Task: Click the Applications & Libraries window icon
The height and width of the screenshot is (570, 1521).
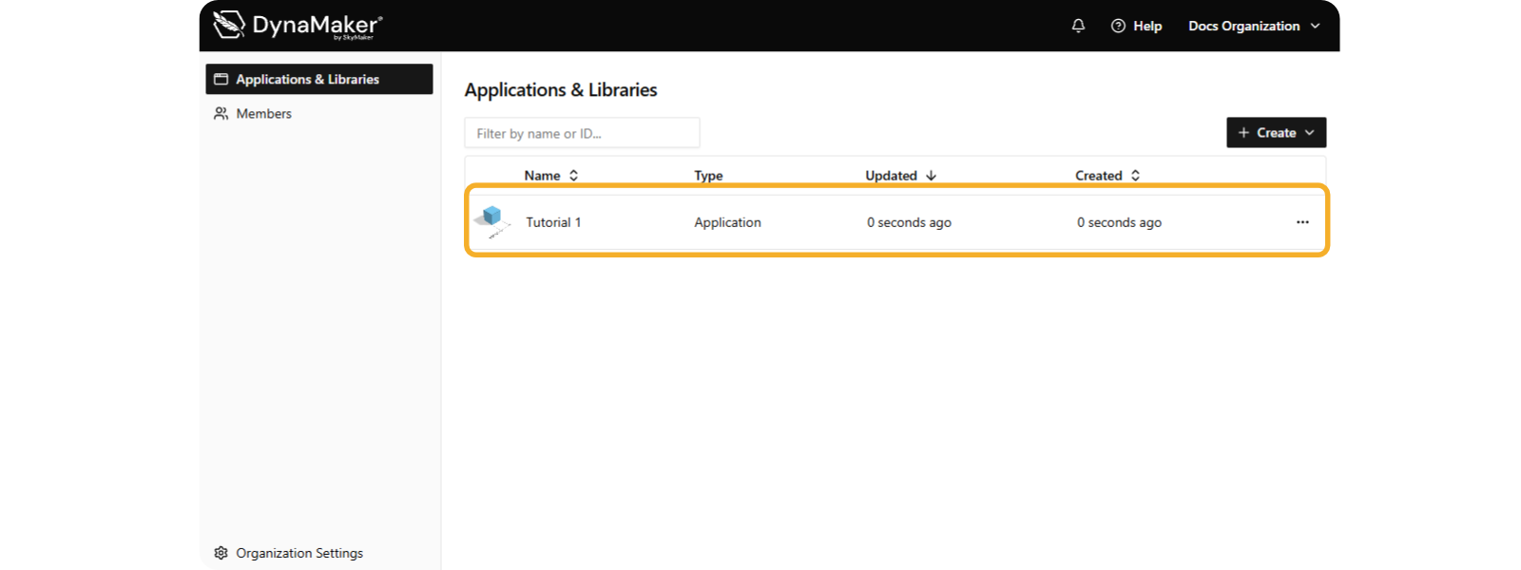Action: pos(221,79)
